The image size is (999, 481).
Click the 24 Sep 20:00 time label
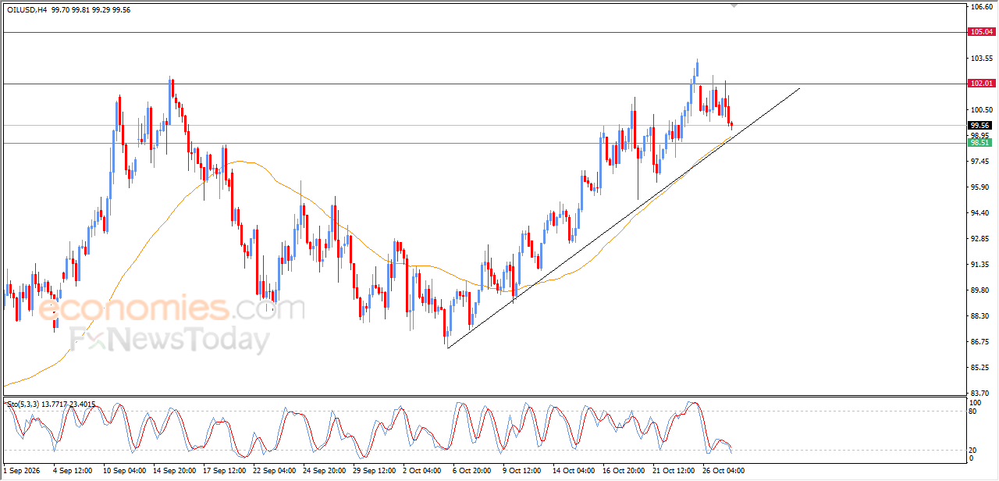(323, 471)
